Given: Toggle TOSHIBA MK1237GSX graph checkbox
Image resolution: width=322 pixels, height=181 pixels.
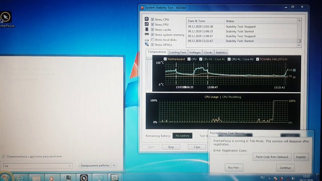Looking at the screenshot, I should tap(258, 59).
